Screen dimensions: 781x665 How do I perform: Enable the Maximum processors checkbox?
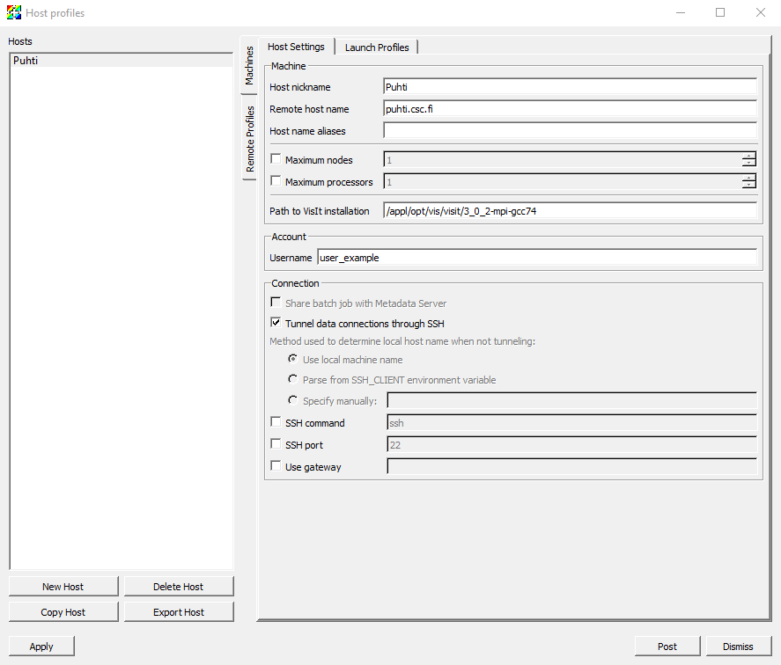[x=276, y=182]
